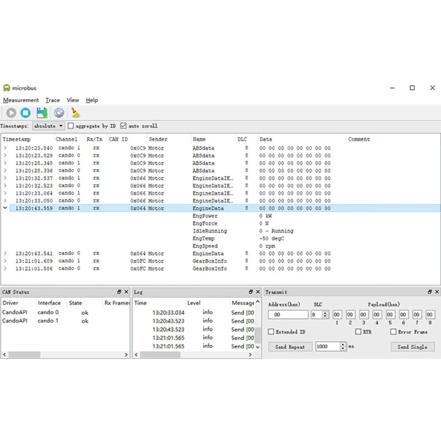Check the Extended ID option

(x=271, y=332)
